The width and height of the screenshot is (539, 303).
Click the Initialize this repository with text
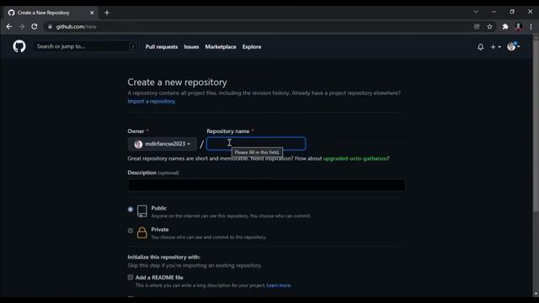point(164,257)
